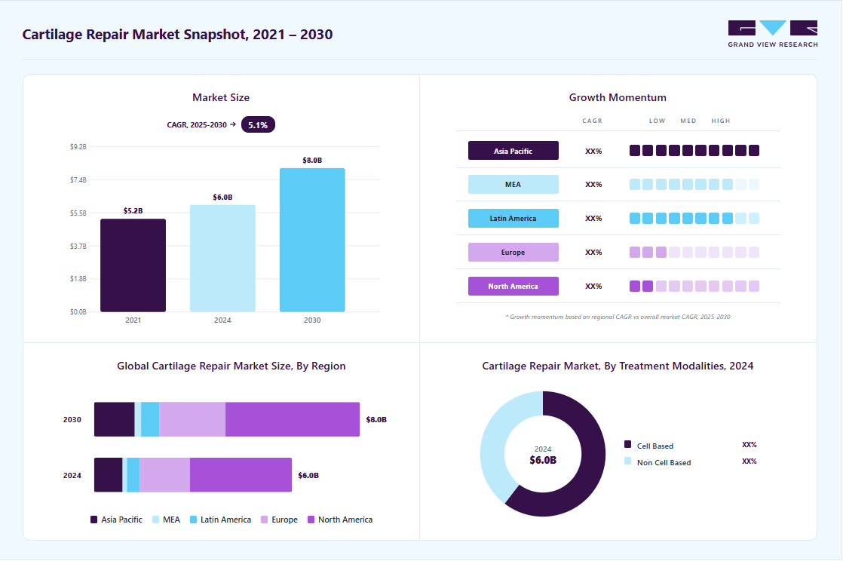Click the 5.1% CAGR badge

(258, 124)
